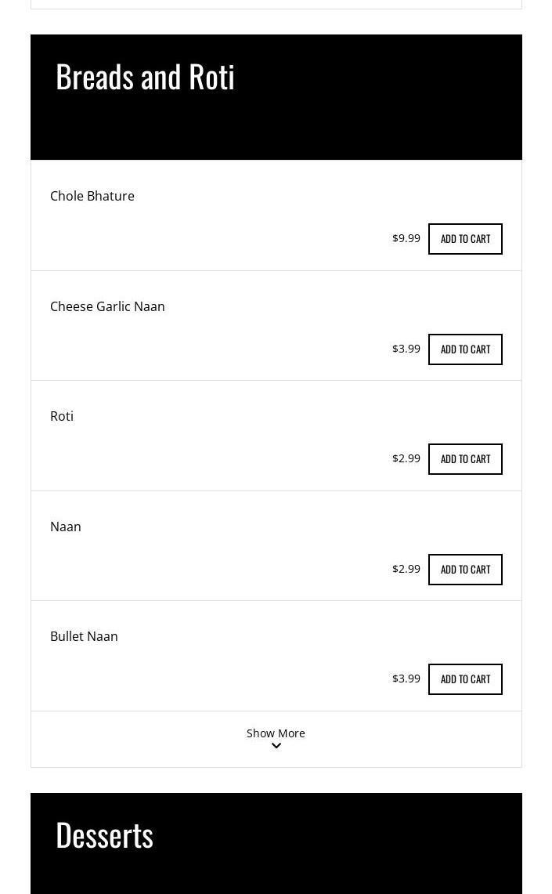The width and height of the screenshot is (552, 894).
Task: Click the Cheese Garlic Naan $3.99 price
Action: click(x=406, y=349)
